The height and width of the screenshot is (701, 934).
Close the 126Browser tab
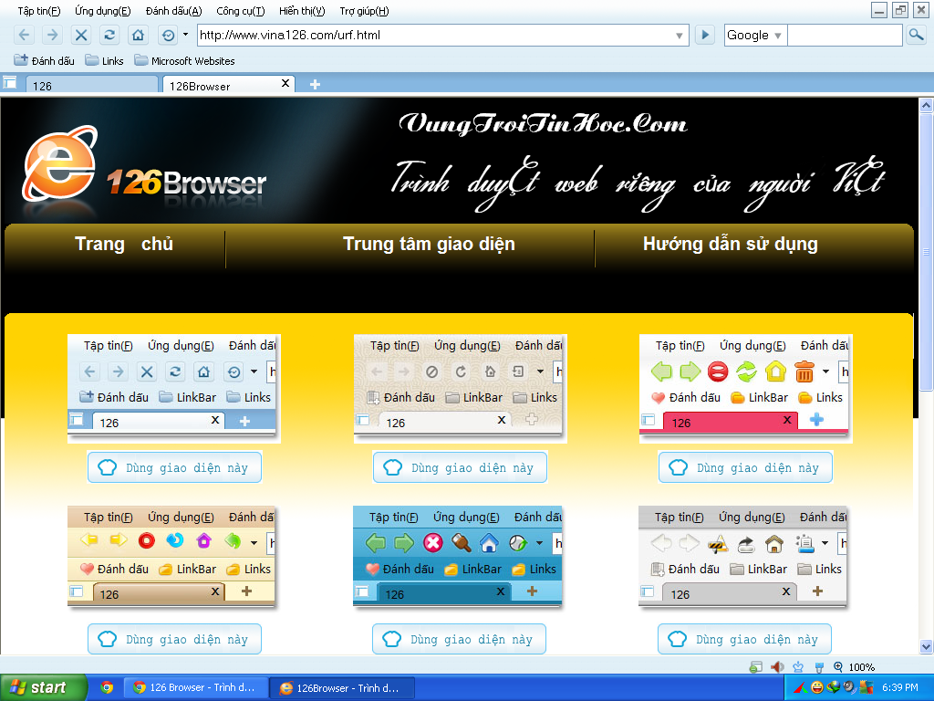point(285,83)
